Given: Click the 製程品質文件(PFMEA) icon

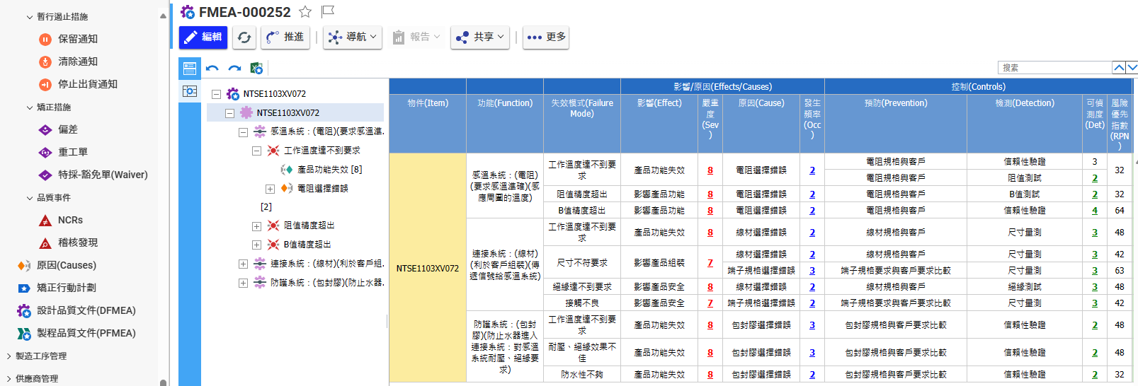Looking at the screenshot, I should pos(24,334).
